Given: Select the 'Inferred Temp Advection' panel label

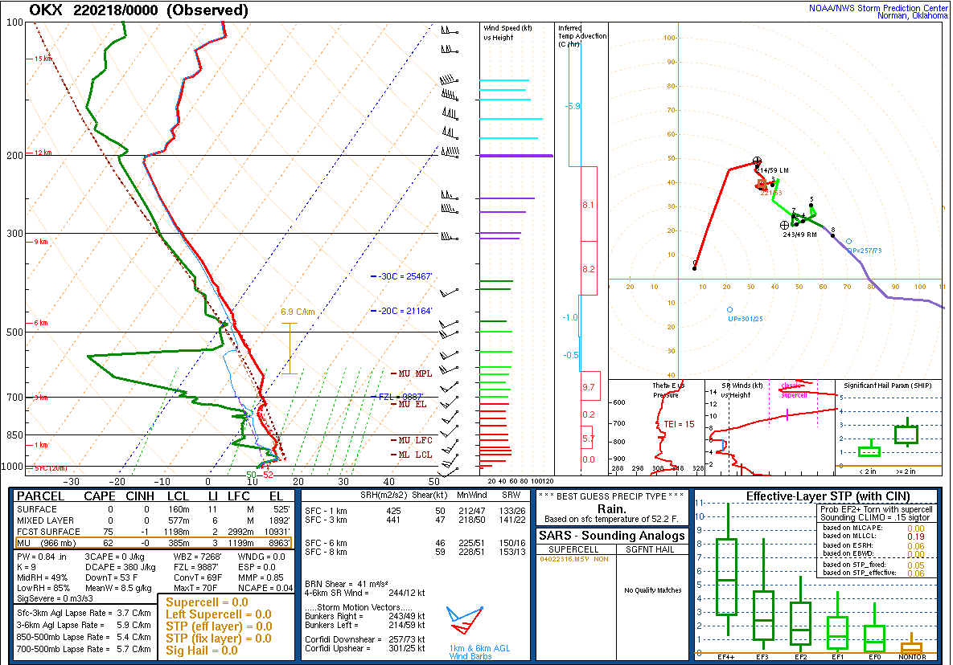Looking at the screenshot, I should (x=581, y=36).
